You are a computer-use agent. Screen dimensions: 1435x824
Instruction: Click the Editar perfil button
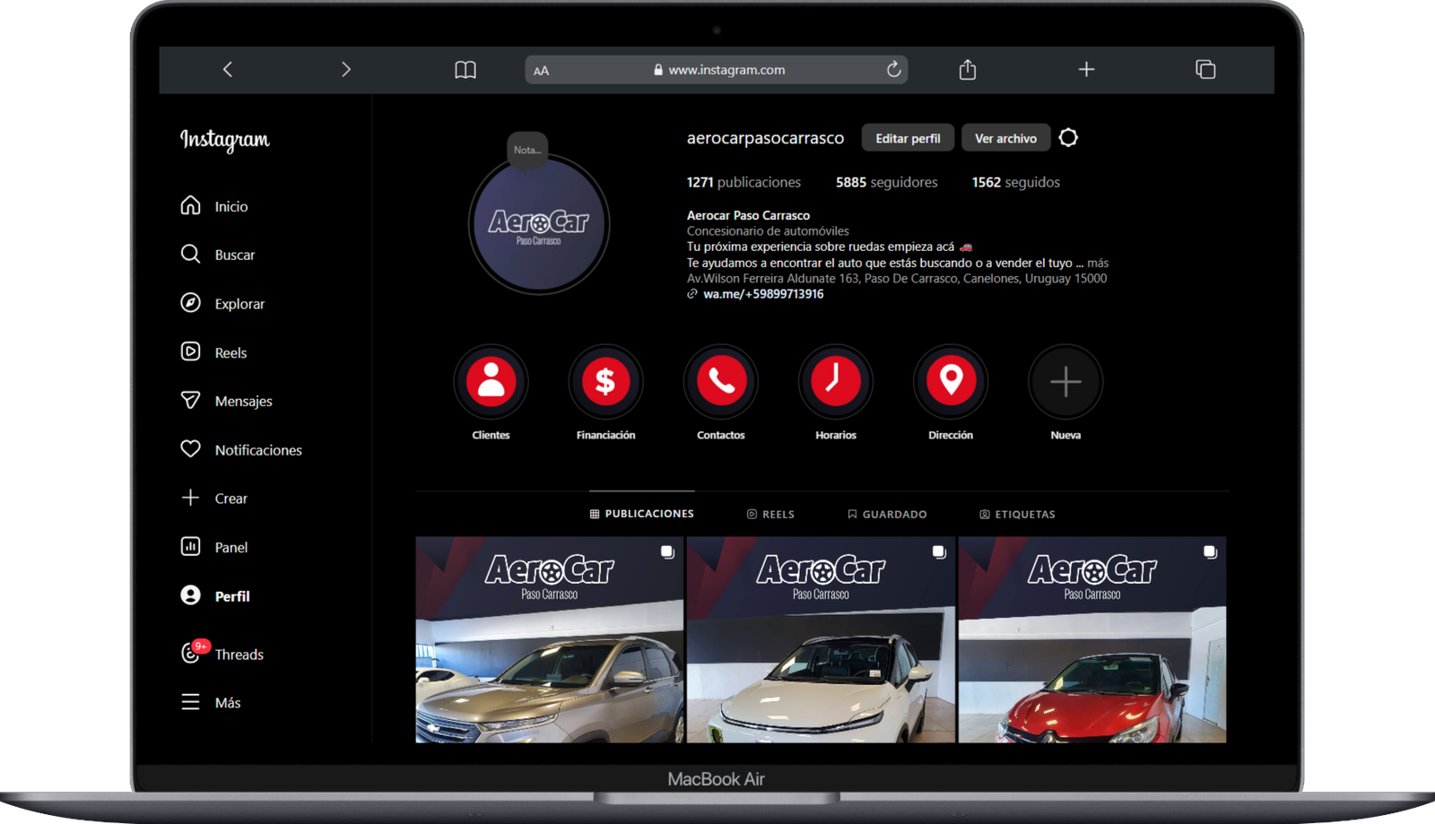click(908, 138)
